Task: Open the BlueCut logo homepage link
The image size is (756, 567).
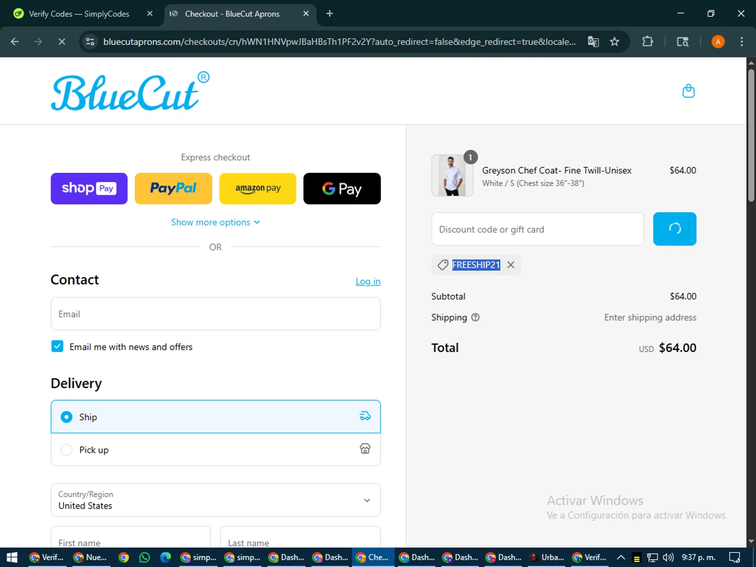Action: point(130,91)
